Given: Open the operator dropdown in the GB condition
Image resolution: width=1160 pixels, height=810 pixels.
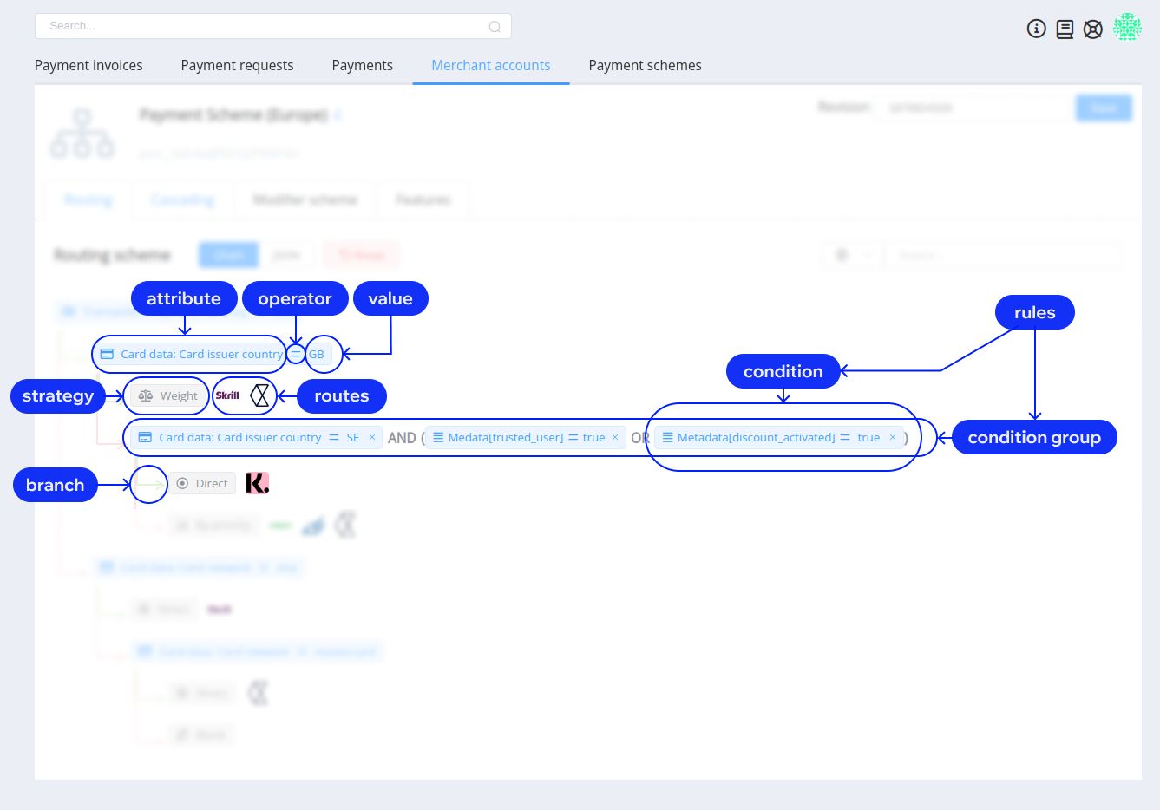Looking at the screenshot, I should (x=295, y=354).
